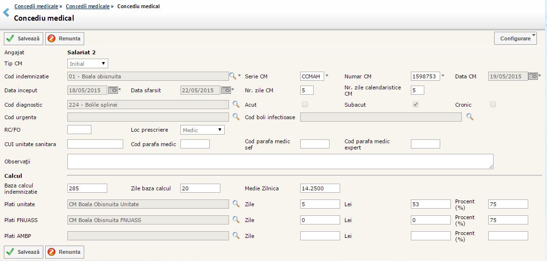Expand the Configurare menu button
Screen dimensions: 547x261
coord(515,38)
